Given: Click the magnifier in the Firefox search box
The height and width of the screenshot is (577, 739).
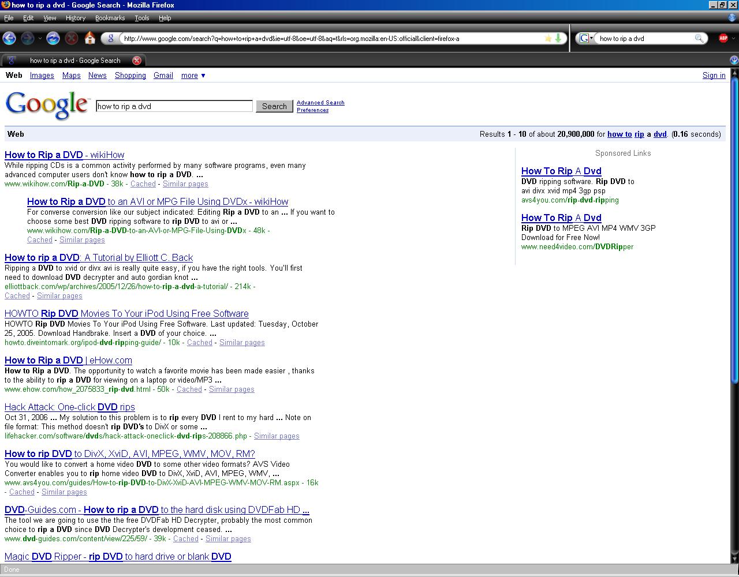Looking at the screenshot, I should click(699, 39).
